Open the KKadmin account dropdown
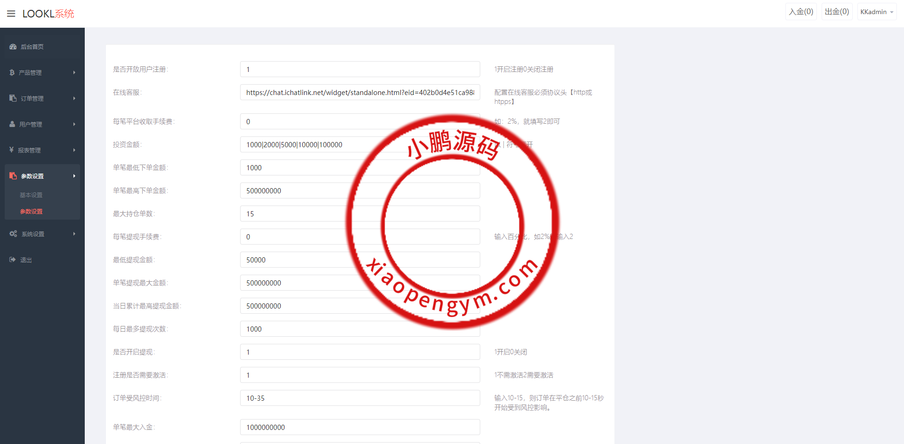Image resolution: width=904 pixels, height=444 pixels. click(x=876, y=11)
